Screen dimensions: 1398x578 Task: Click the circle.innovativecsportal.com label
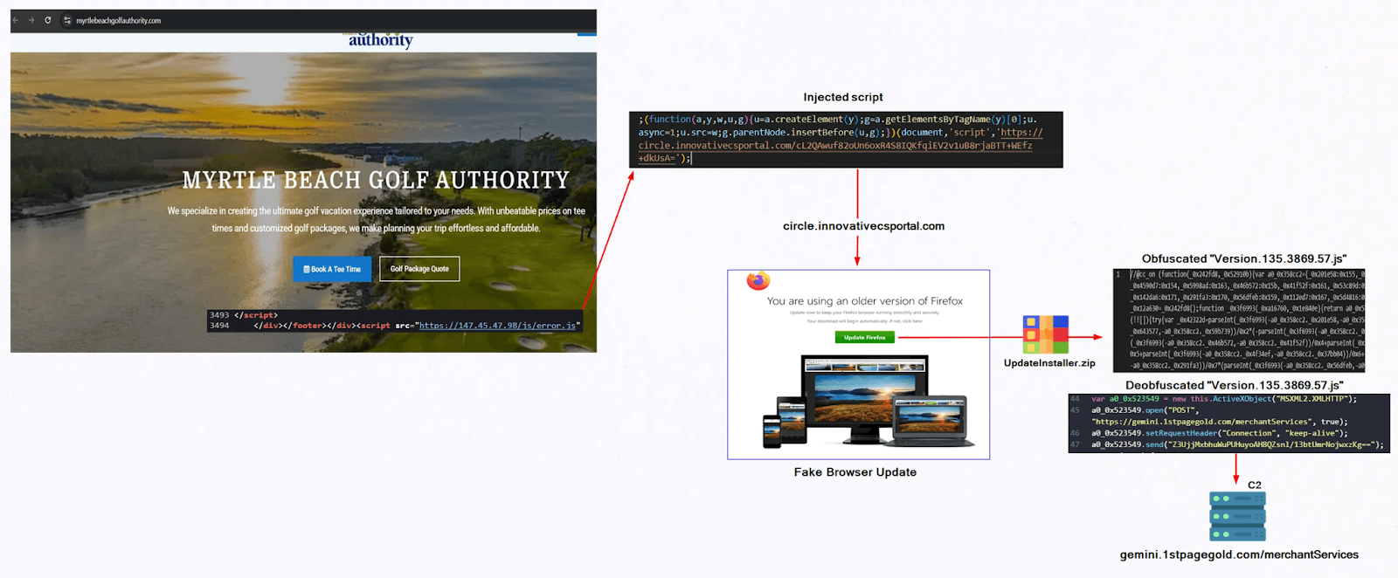tap(863, 226)
